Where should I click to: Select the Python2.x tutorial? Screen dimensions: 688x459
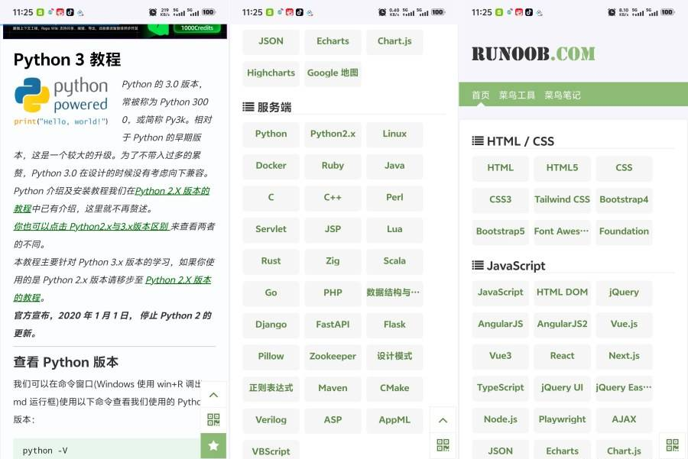(x=333, y=134)
